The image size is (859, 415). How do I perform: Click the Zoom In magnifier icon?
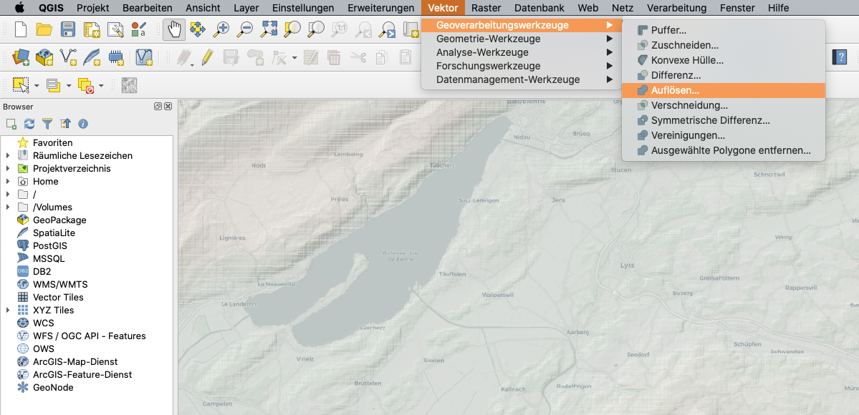point(221,30)
